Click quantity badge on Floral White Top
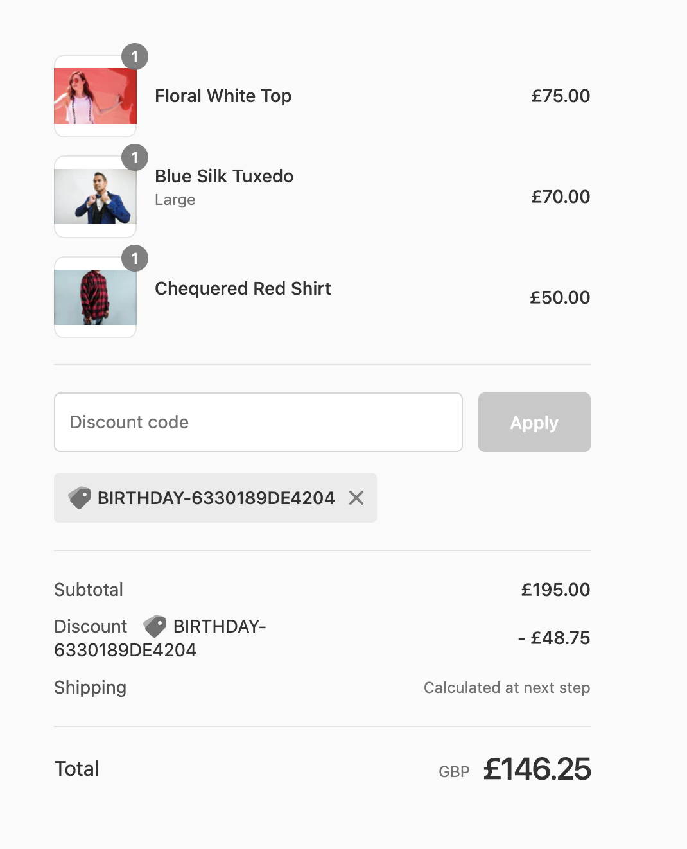 [x=135, y=57]
